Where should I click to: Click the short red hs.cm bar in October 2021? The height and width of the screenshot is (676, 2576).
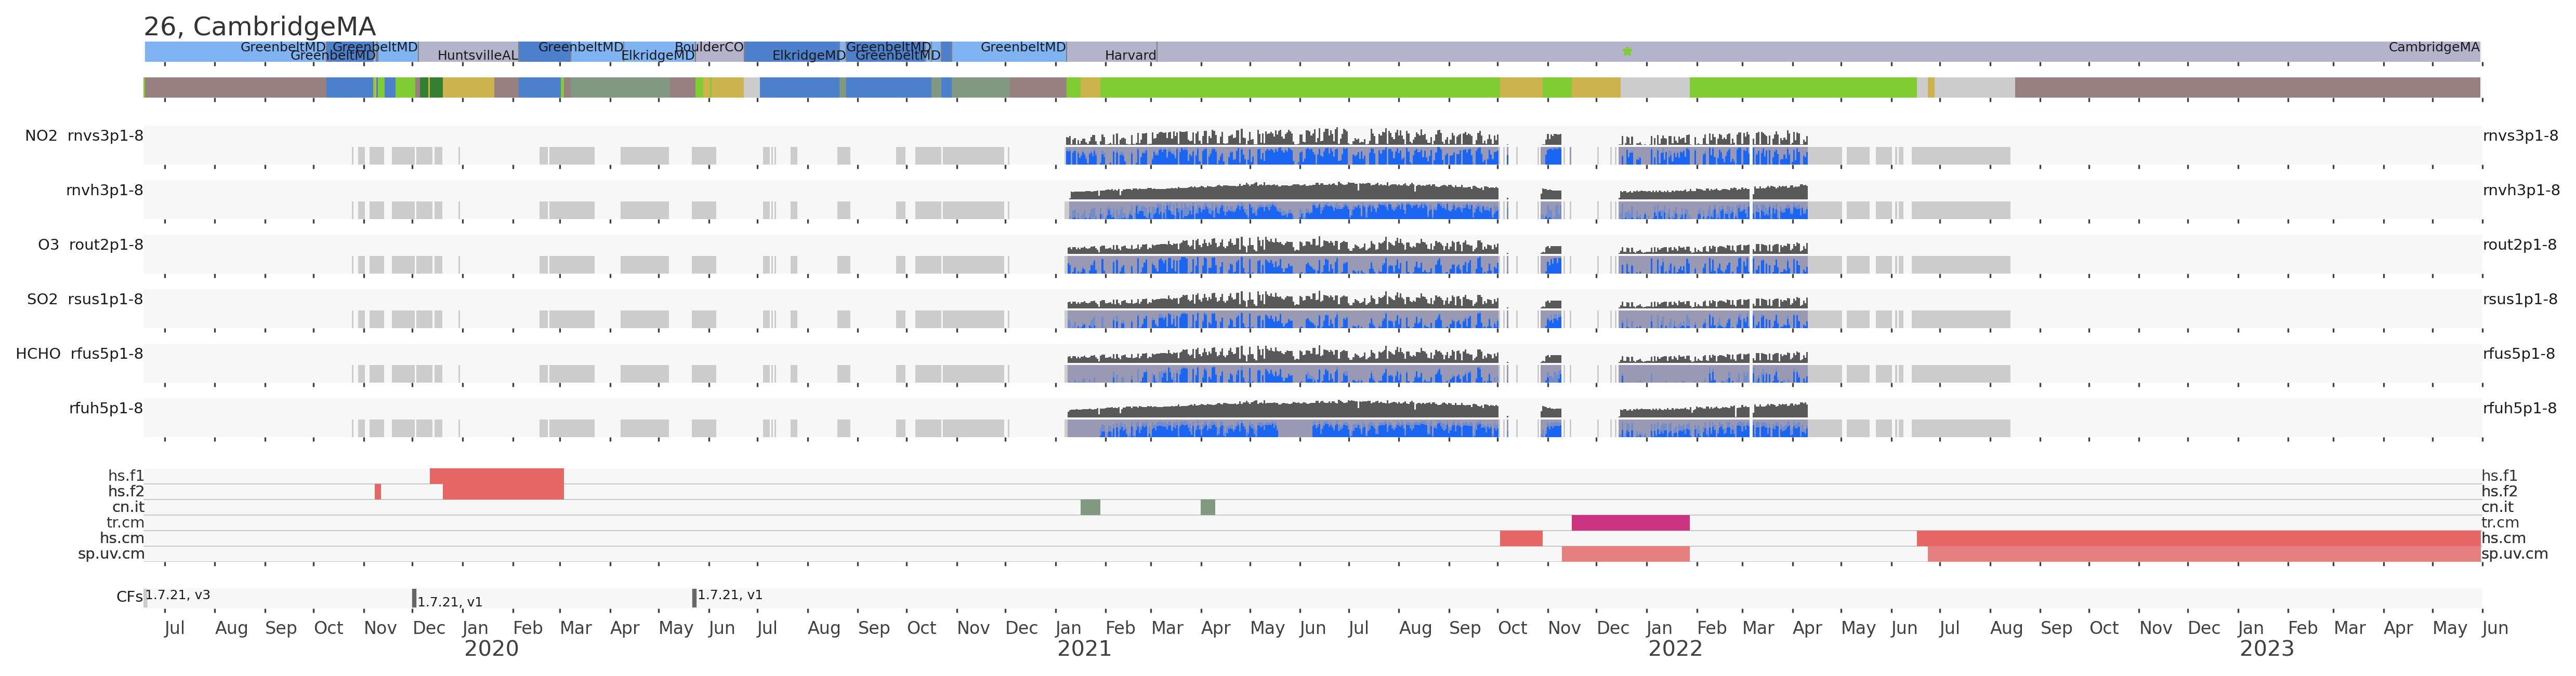pyautogui.click(x=1521, y=538)
